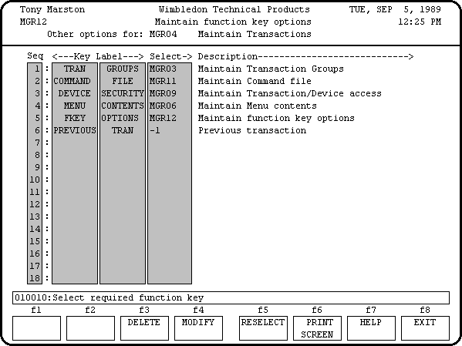Click the blank f1 function key box

pos(36,328)
